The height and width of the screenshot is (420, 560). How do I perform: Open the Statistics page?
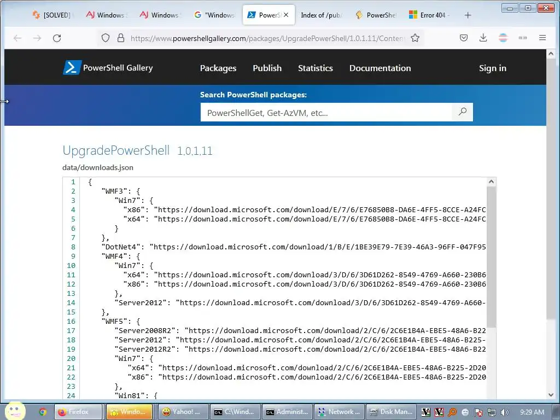click(x=316, y=68)
